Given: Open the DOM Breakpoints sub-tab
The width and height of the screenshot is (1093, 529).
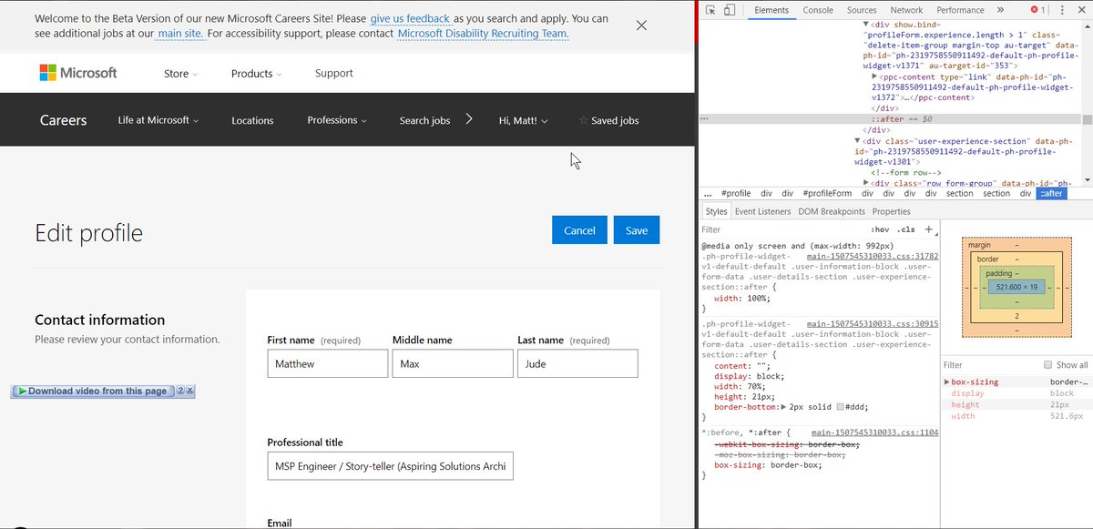Looking at the screenshot, I should coord(832,211).
